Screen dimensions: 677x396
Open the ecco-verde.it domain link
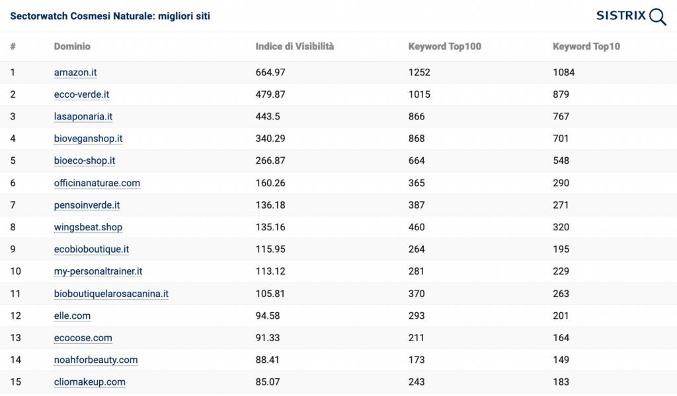click(81, 94)
